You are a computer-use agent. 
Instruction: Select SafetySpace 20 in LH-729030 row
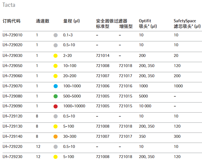coord(176,55)
